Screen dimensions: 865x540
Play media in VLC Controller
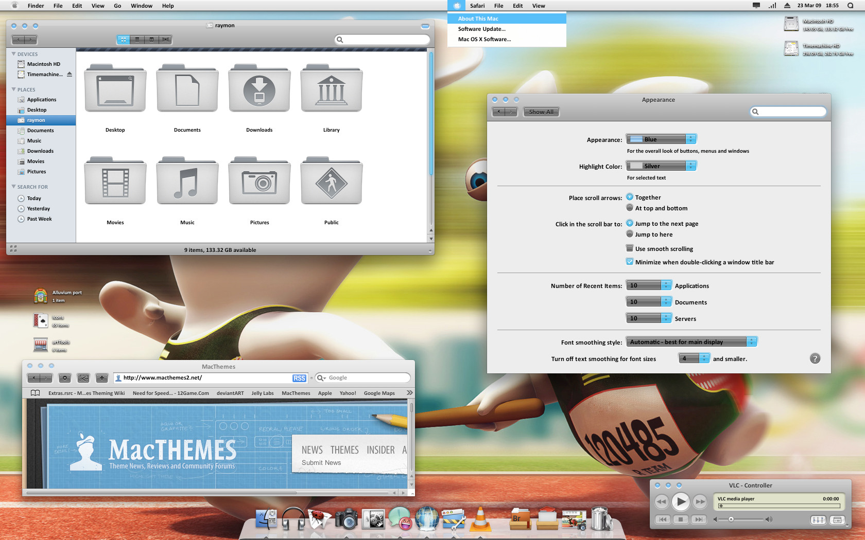(x=681, y=501)
